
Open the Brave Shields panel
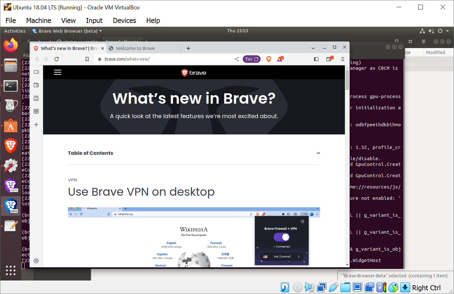pyautogui.click(x=269, y=59)
